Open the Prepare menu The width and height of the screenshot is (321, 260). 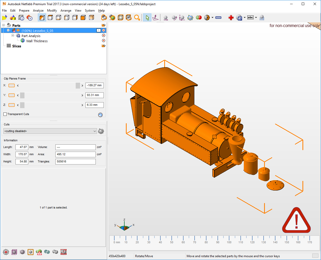pyautogui.click(x=24, y=11)
